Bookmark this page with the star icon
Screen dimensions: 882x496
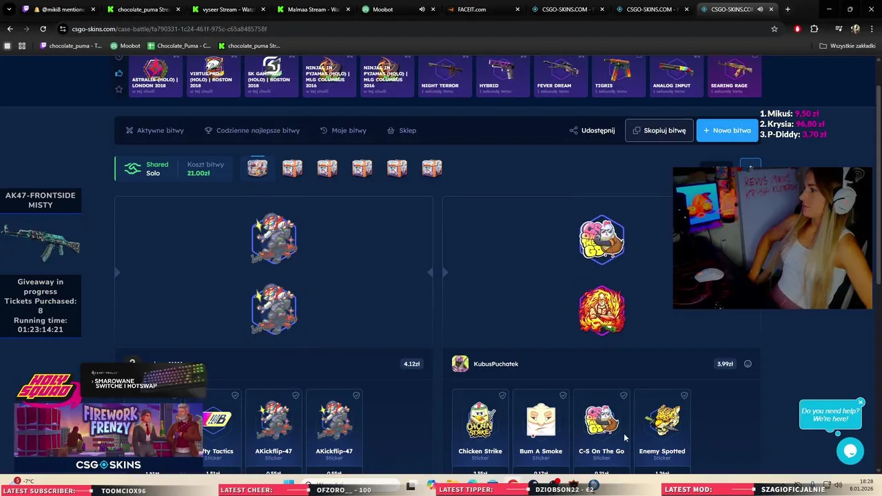point(775,29)
